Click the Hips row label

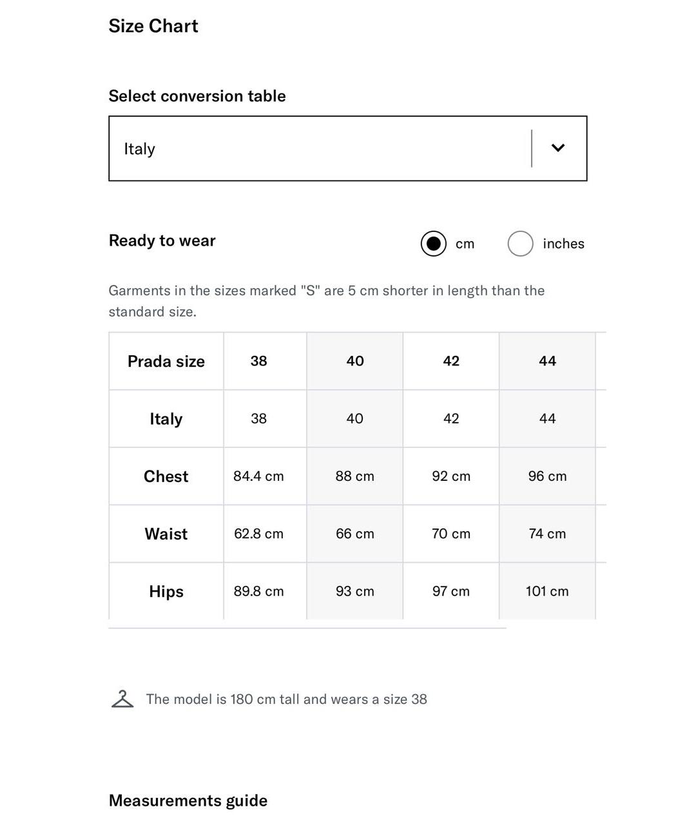coord(166,592)
